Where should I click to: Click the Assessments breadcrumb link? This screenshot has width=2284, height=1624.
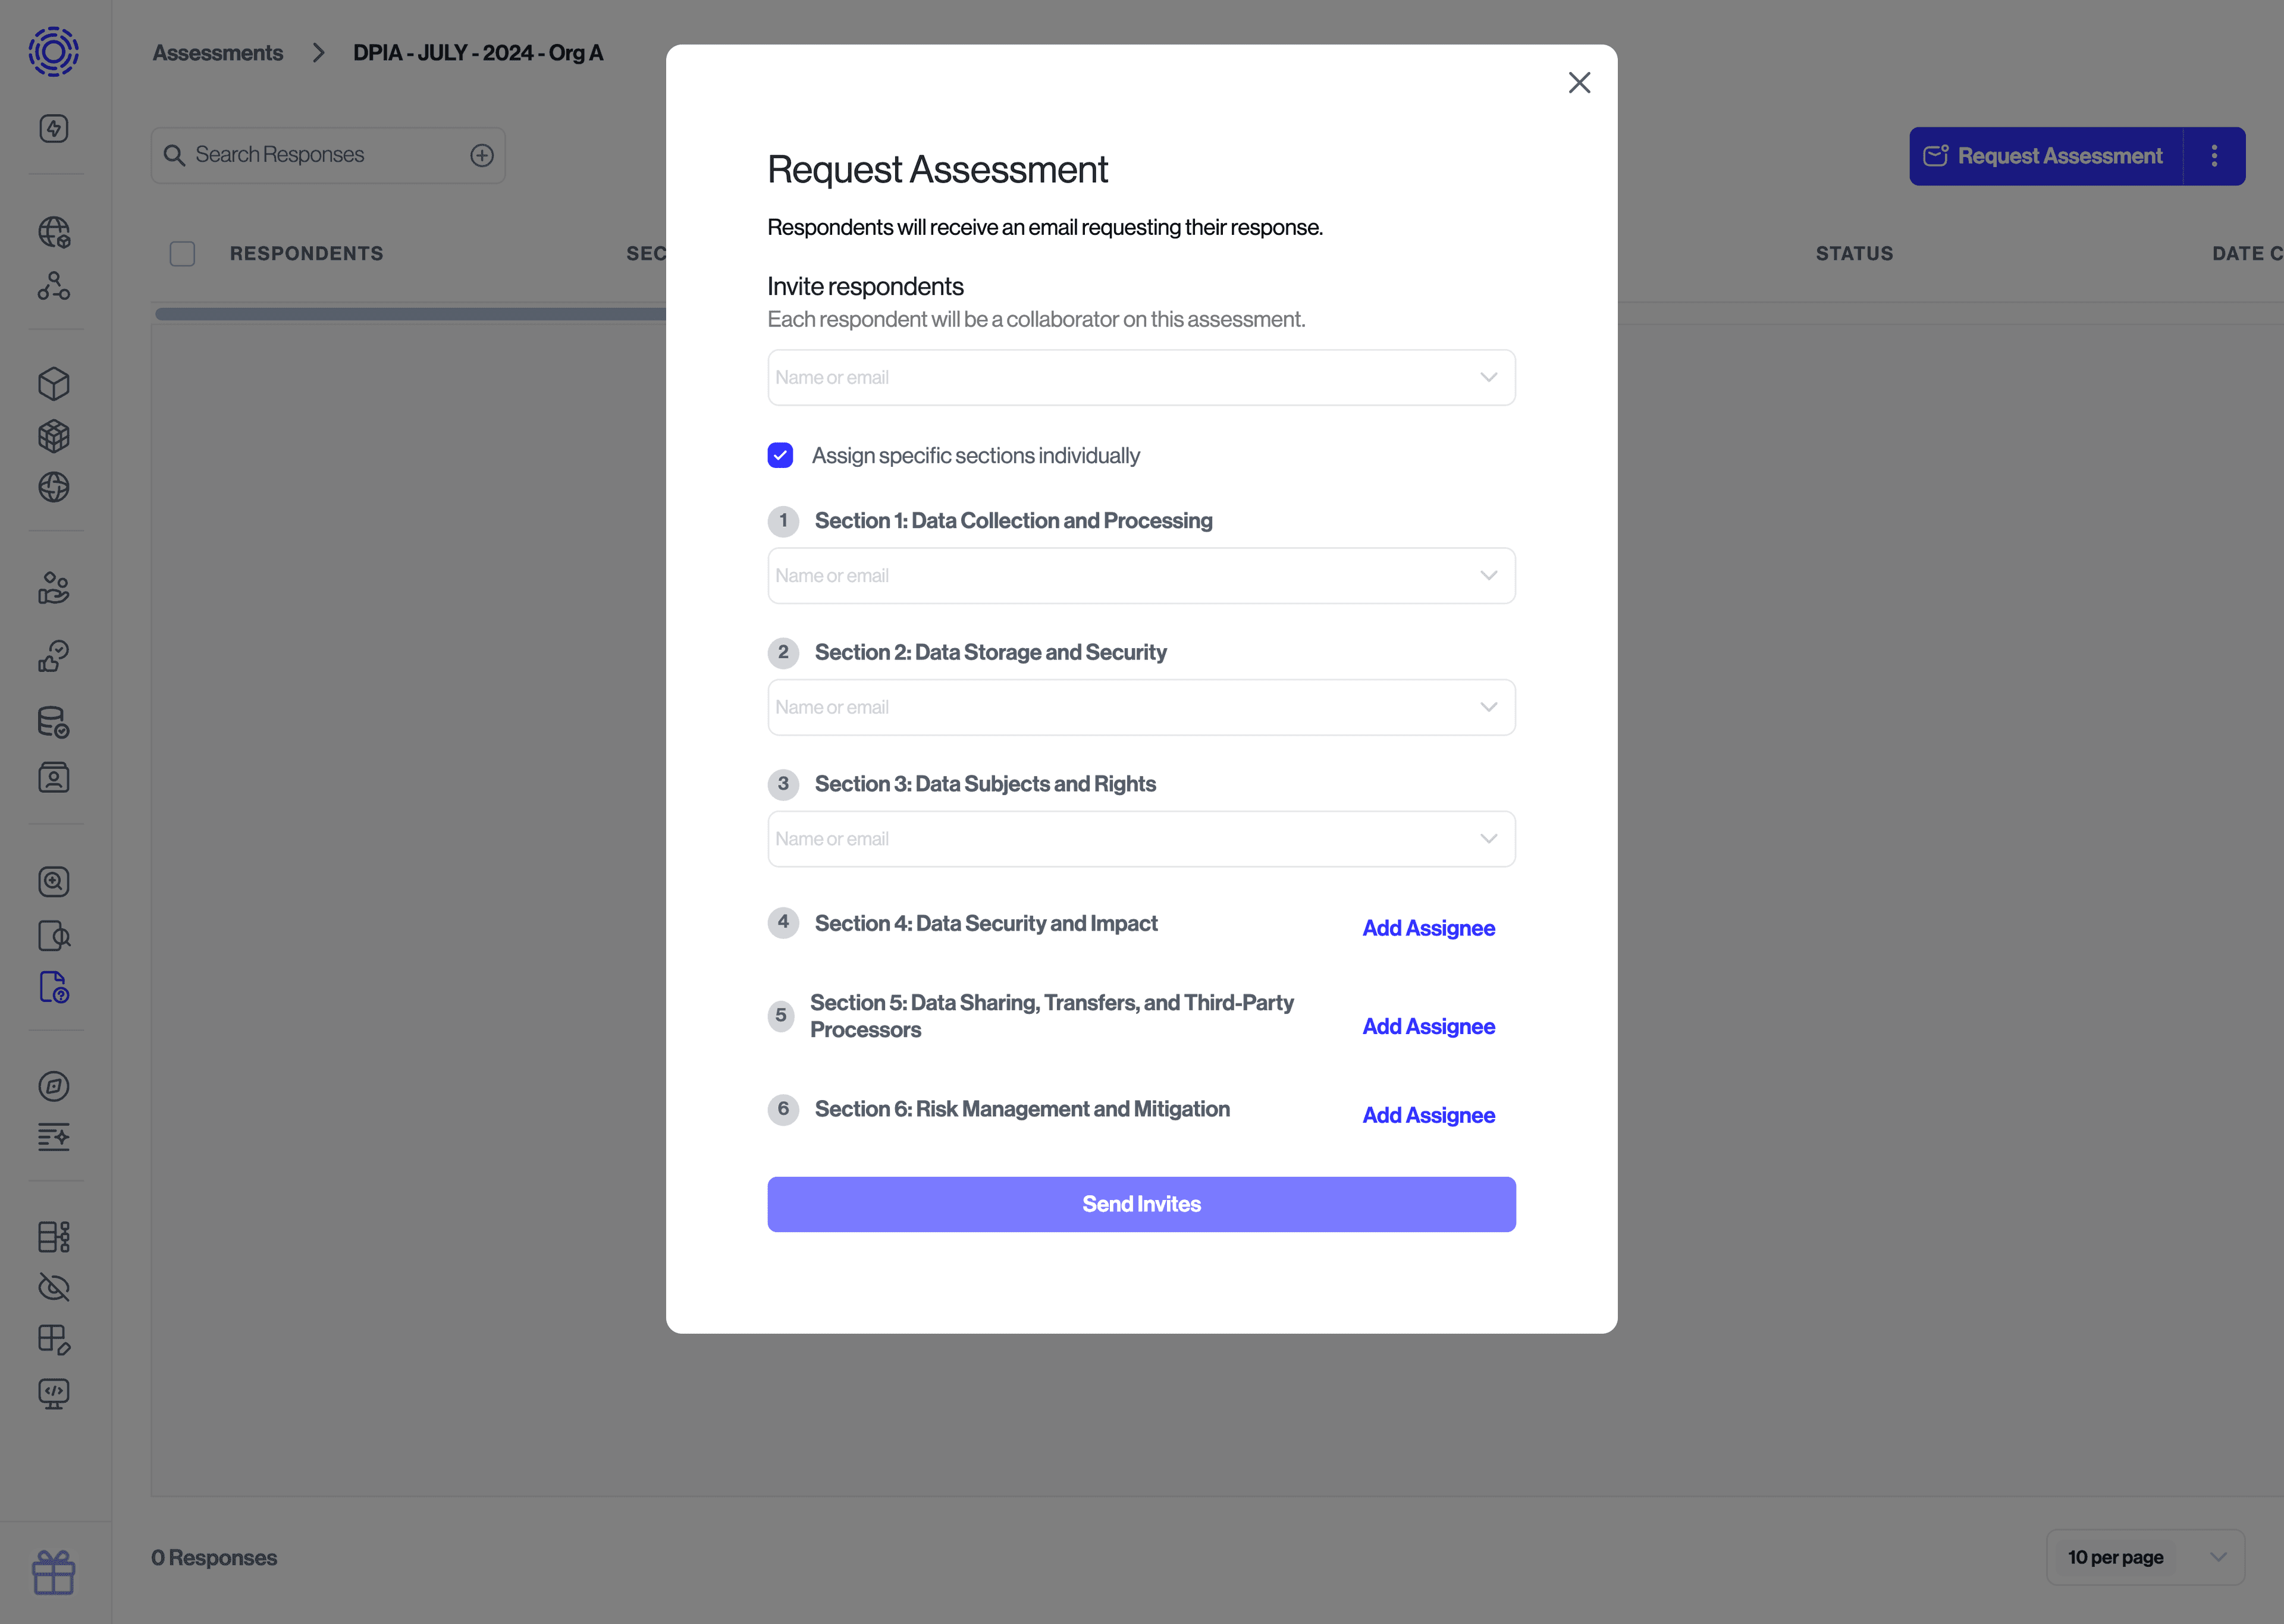(x=218, y=53)
